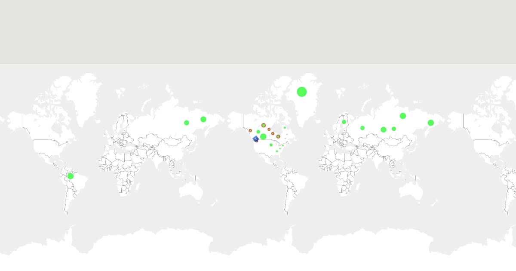The image size is (516, 271).
Task: Select the western green Russia marker on left map
Action: pyautogui.click(x=187, y=123)
